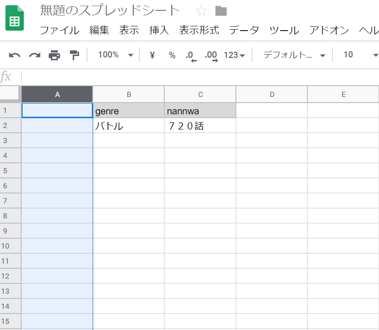Open the zoom 100% dropdown
The image size is (379, 330).
click(x=115, y=55)
